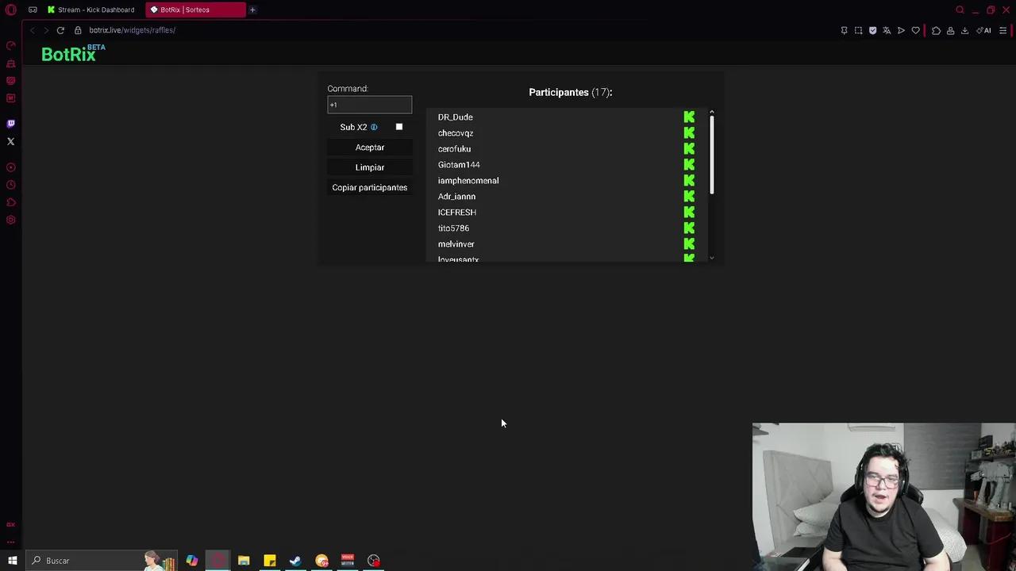The image size is (1016, 571).
Task: Click the BotRix BETA logo
Action: 73,54
